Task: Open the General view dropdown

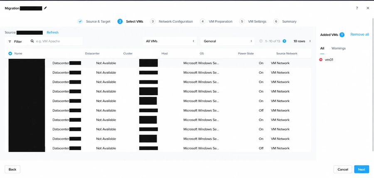Action: click(227, 41)
